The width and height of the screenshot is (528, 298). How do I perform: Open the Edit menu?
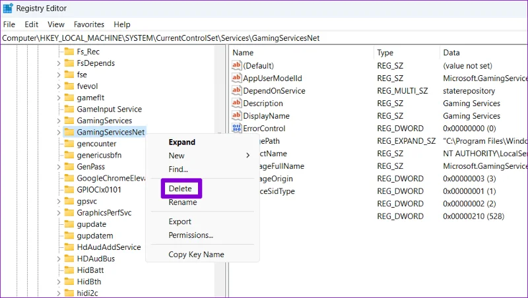point(31,24)
